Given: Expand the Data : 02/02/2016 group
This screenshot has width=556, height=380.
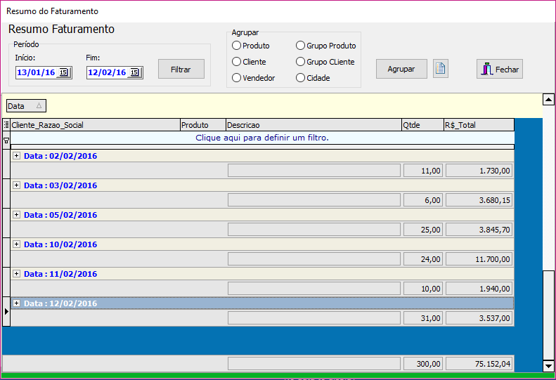Looking at the screenshot, I should coord(16,156).
